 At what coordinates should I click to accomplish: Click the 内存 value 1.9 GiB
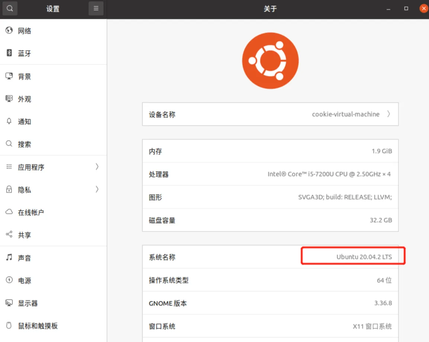382,151
